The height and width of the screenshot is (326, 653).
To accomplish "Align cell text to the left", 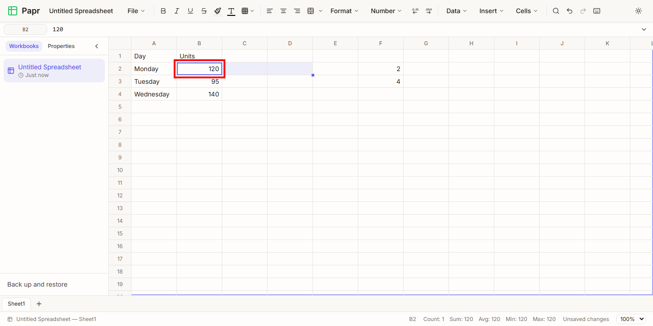I will point(270,11).
